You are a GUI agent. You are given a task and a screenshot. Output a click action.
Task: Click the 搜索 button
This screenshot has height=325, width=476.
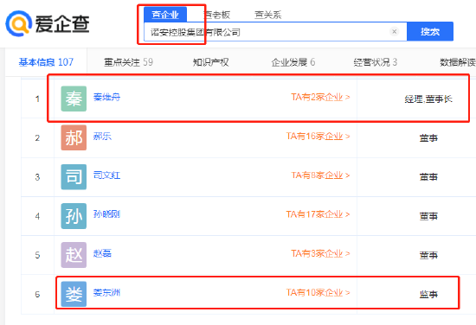point(430,31)
